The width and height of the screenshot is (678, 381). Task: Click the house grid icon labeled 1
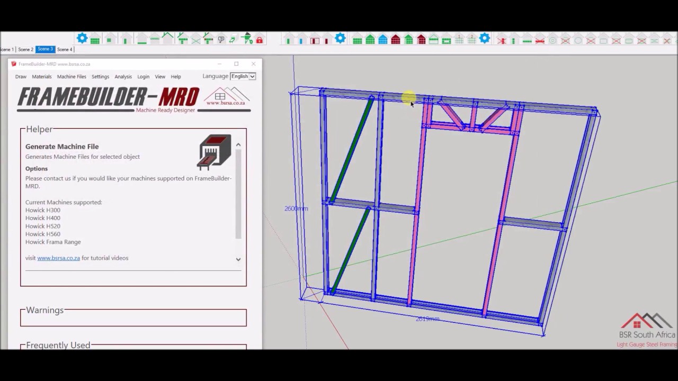click(x=459, y=39)
